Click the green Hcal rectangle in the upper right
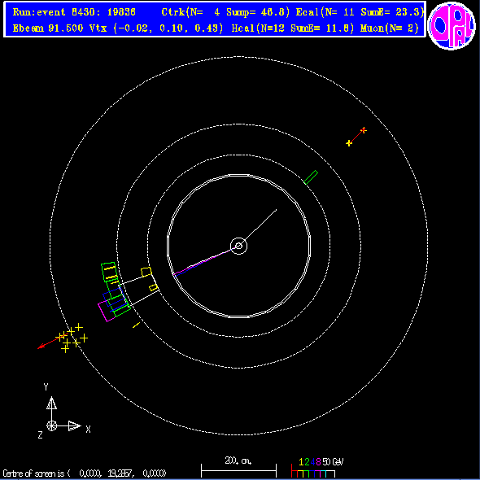Image resolution: width=480 pixels, height=480 pixels. pyautogui.click(x=311, y=177)
